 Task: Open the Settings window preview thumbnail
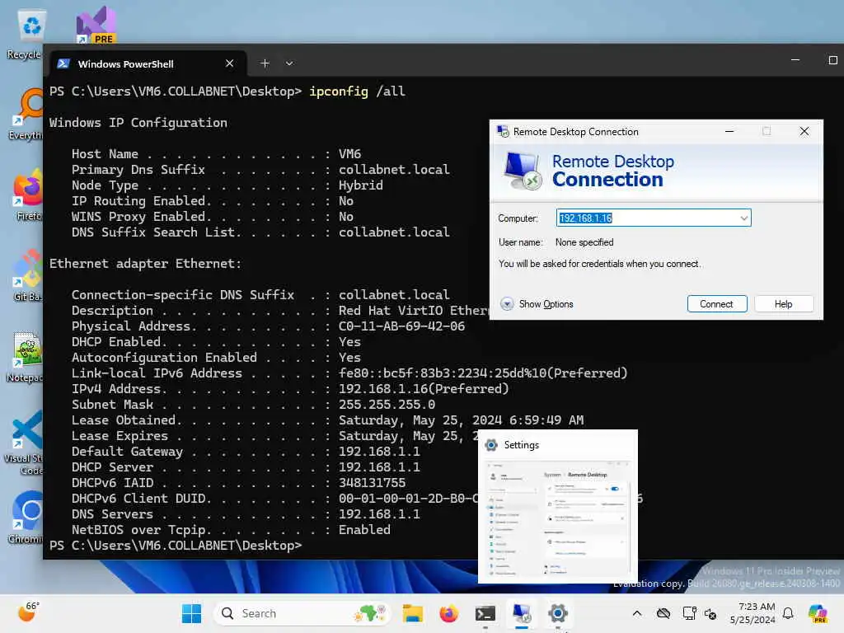[x=558, y=520]
